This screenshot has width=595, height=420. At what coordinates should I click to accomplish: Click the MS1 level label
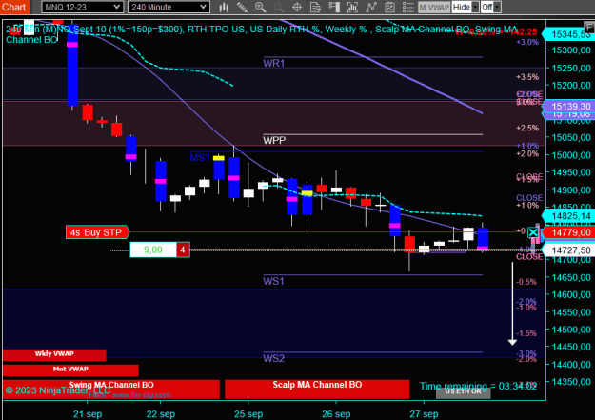coord(200,157)
